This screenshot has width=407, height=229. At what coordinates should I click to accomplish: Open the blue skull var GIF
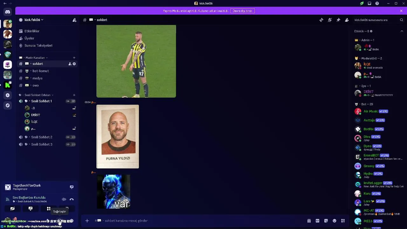coord(114,191)
